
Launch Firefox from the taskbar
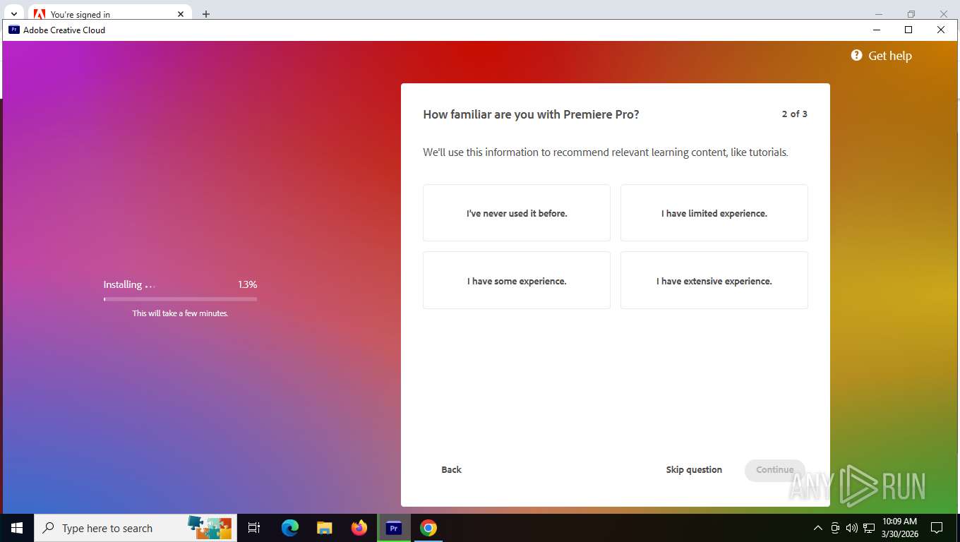click(359, 528)
